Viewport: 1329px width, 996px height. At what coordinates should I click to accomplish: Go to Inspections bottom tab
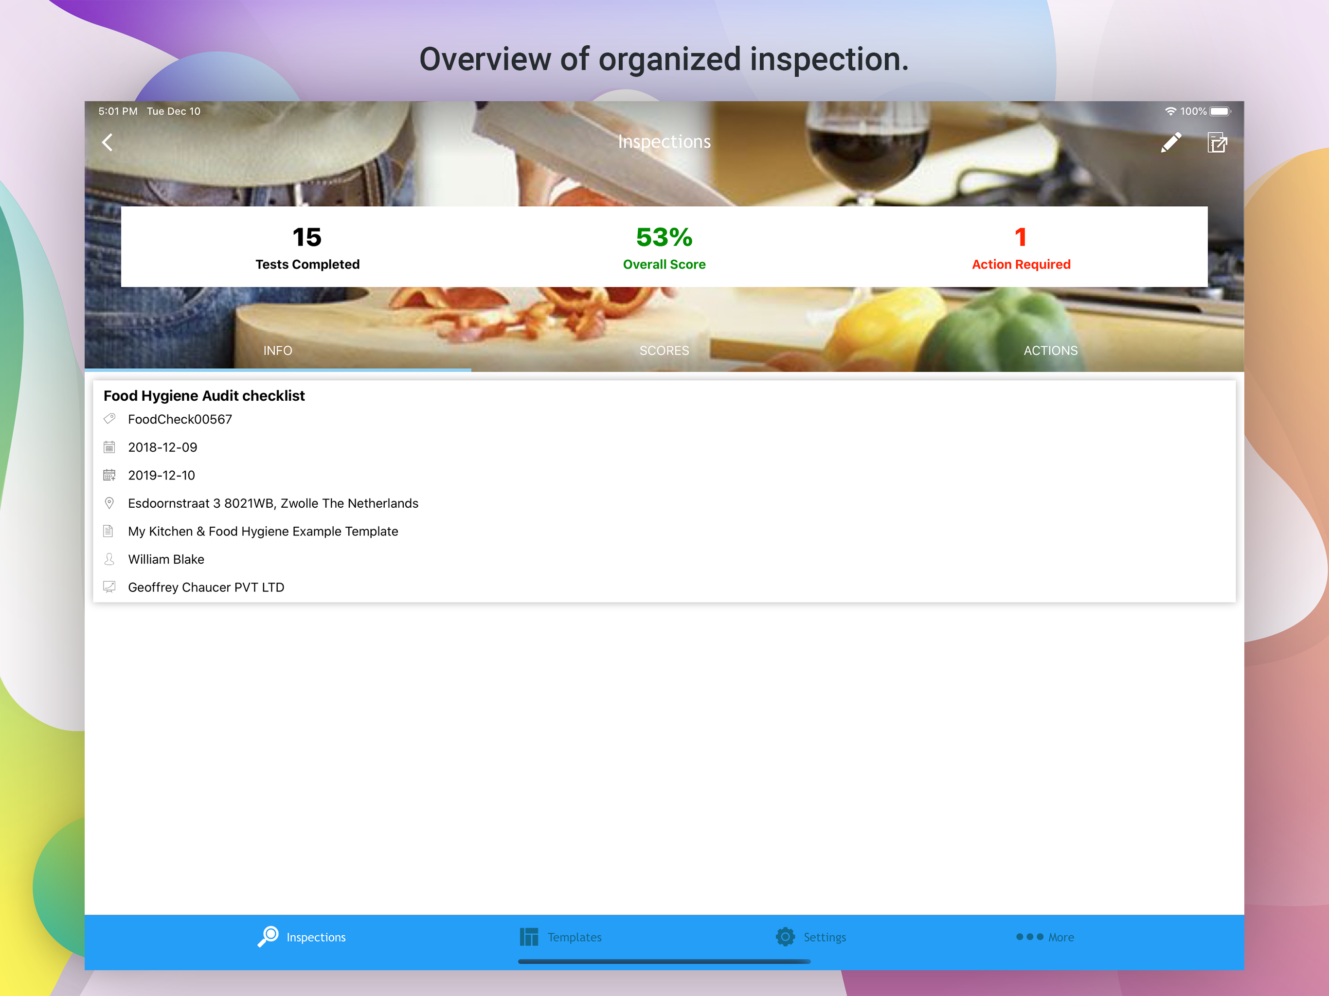coord(302,937)
